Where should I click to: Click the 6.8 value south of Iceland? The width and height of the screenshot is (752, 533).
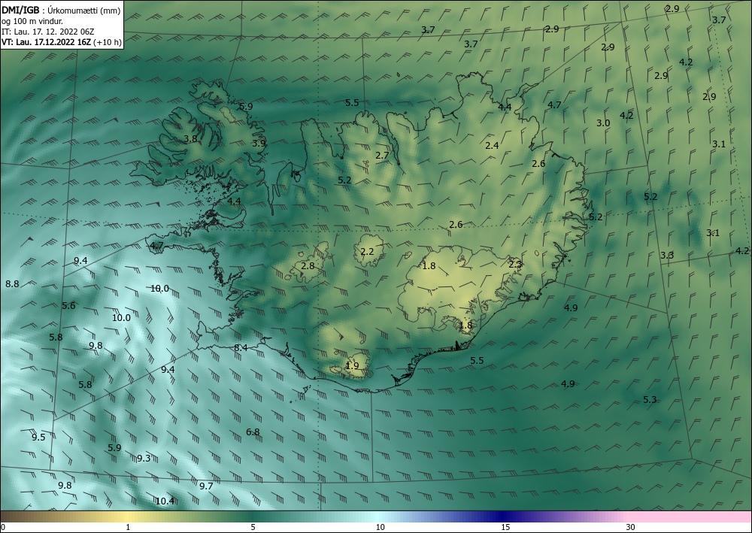tap(253, 432)
